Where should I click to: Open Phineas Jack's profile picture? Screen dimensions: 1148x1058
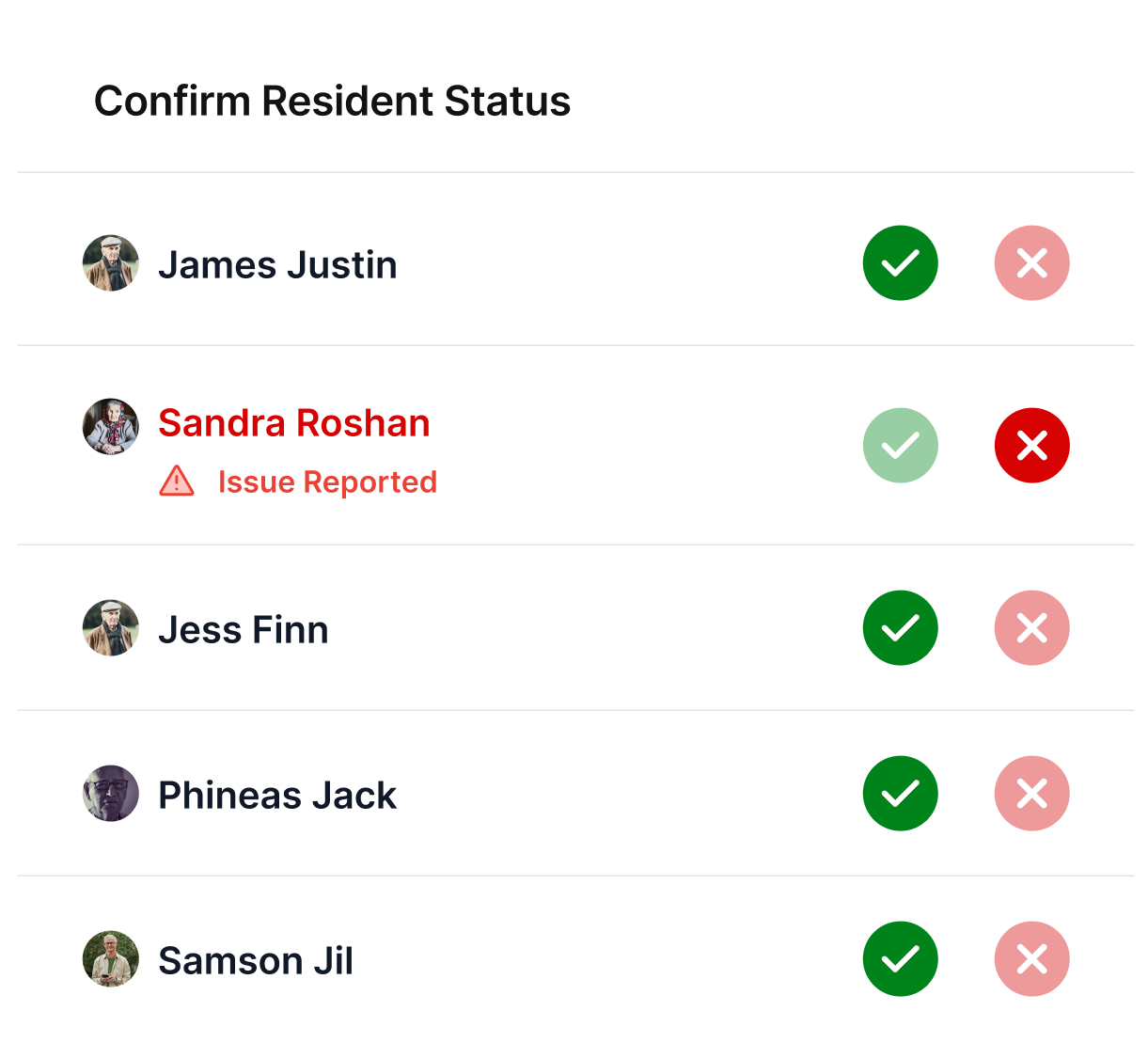click(111, 794)
